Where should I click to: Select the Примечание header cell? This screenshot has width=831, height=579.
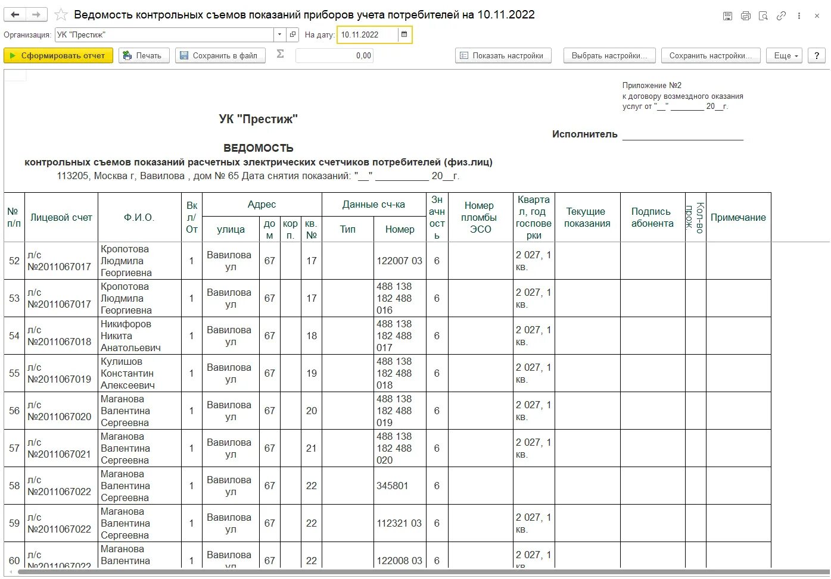(x=738, y=217)
